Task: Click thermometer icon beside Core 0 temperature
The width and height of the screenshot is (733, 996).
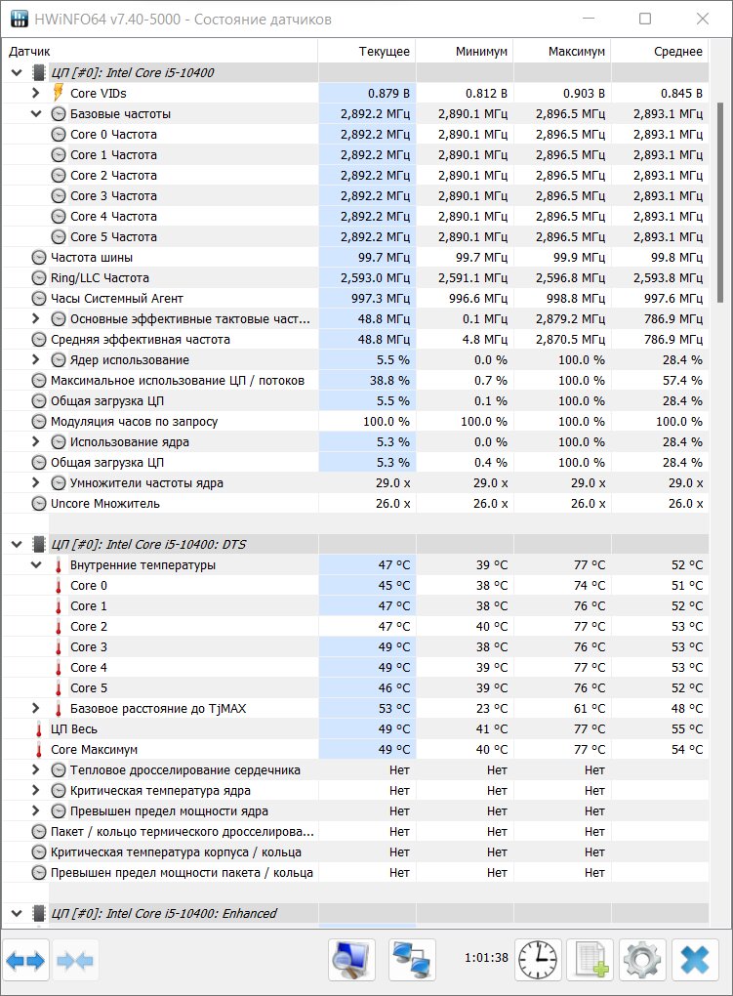Action: point(59,586)
